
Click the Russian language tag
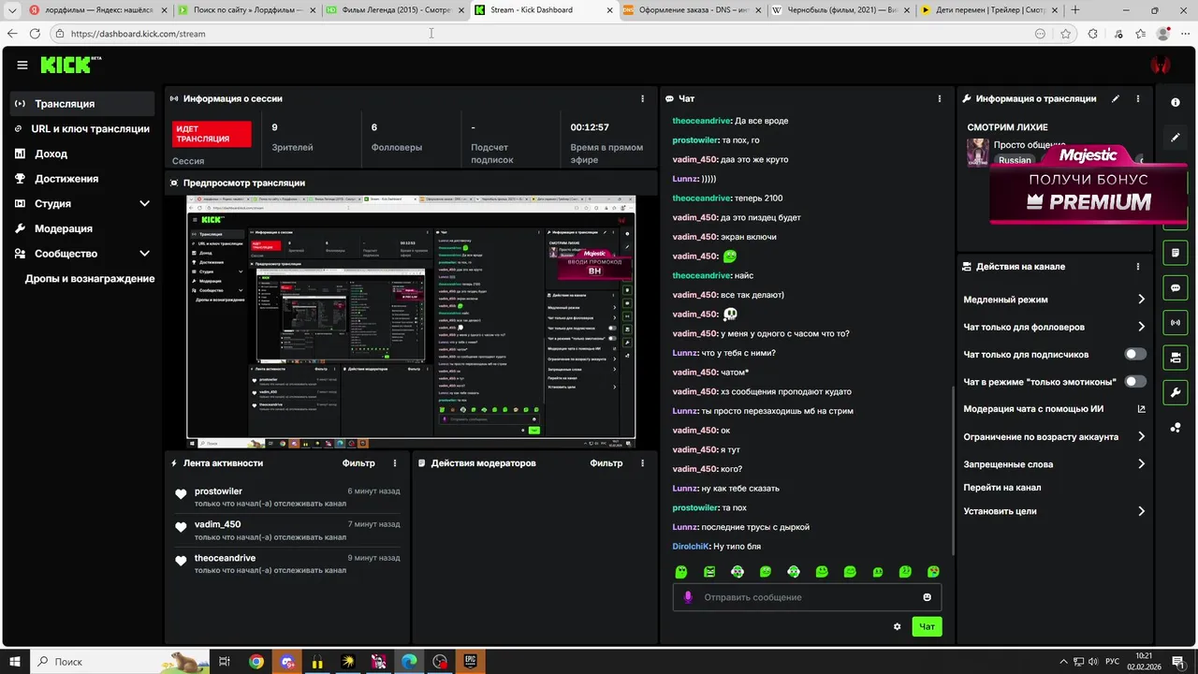pos(1015,161)
